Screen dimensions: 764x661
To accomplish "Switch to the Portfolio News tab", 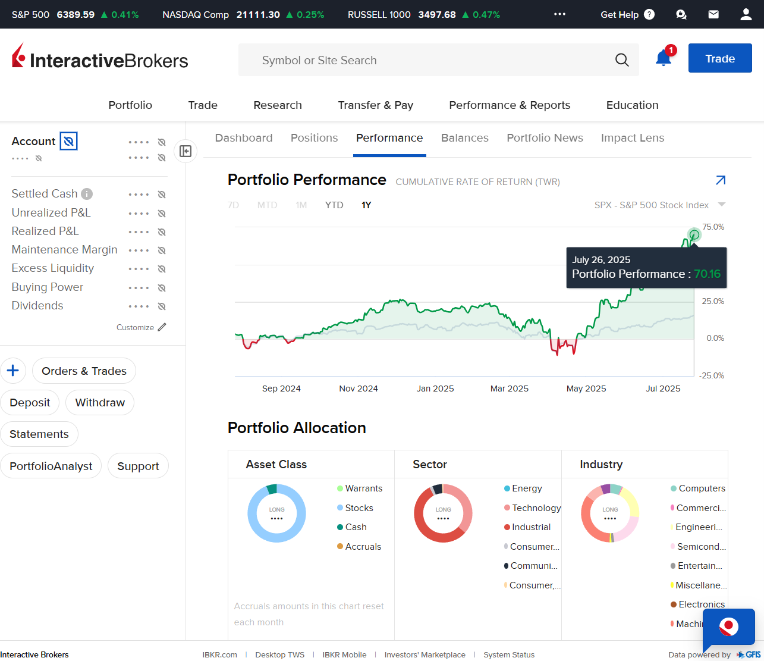I will click(x=545, y=138).
